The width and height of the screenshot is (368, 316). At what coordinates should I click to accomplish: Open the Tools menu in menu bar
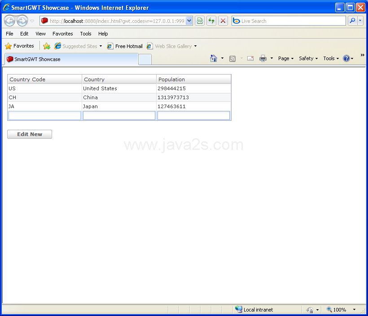pyautogui.click(x=86, y=34)
